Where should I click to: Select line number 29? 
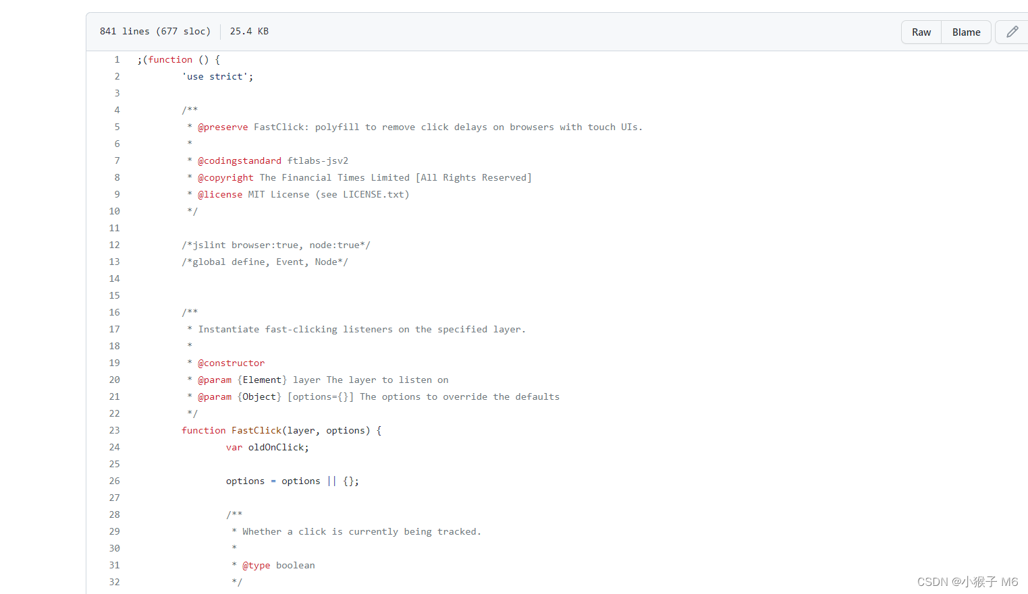tap(114, 531)
